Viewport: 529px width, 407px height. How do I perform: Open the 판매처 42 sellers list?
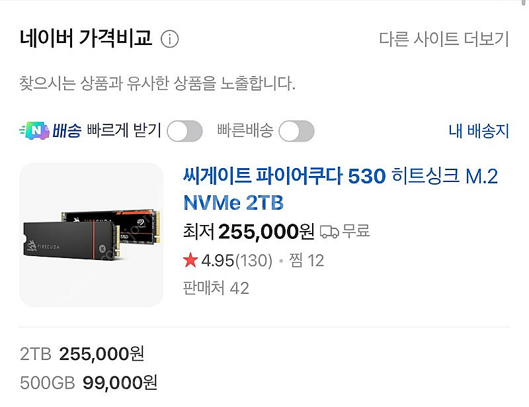tap(216, 288)
